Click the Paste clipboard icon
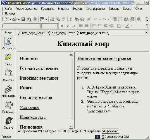This screenshot has height=140, width=150. 83,19
